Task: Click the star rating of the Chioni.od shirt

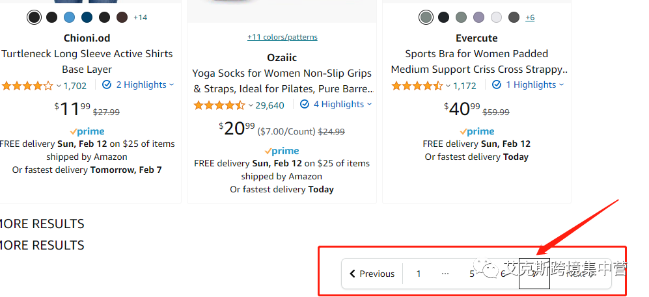Action: pyautogui.click(x=27, y=85)
